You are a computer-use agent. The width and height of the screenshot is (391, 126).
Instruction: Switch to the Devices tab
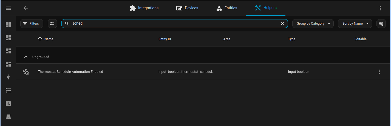tap(187, 8)
